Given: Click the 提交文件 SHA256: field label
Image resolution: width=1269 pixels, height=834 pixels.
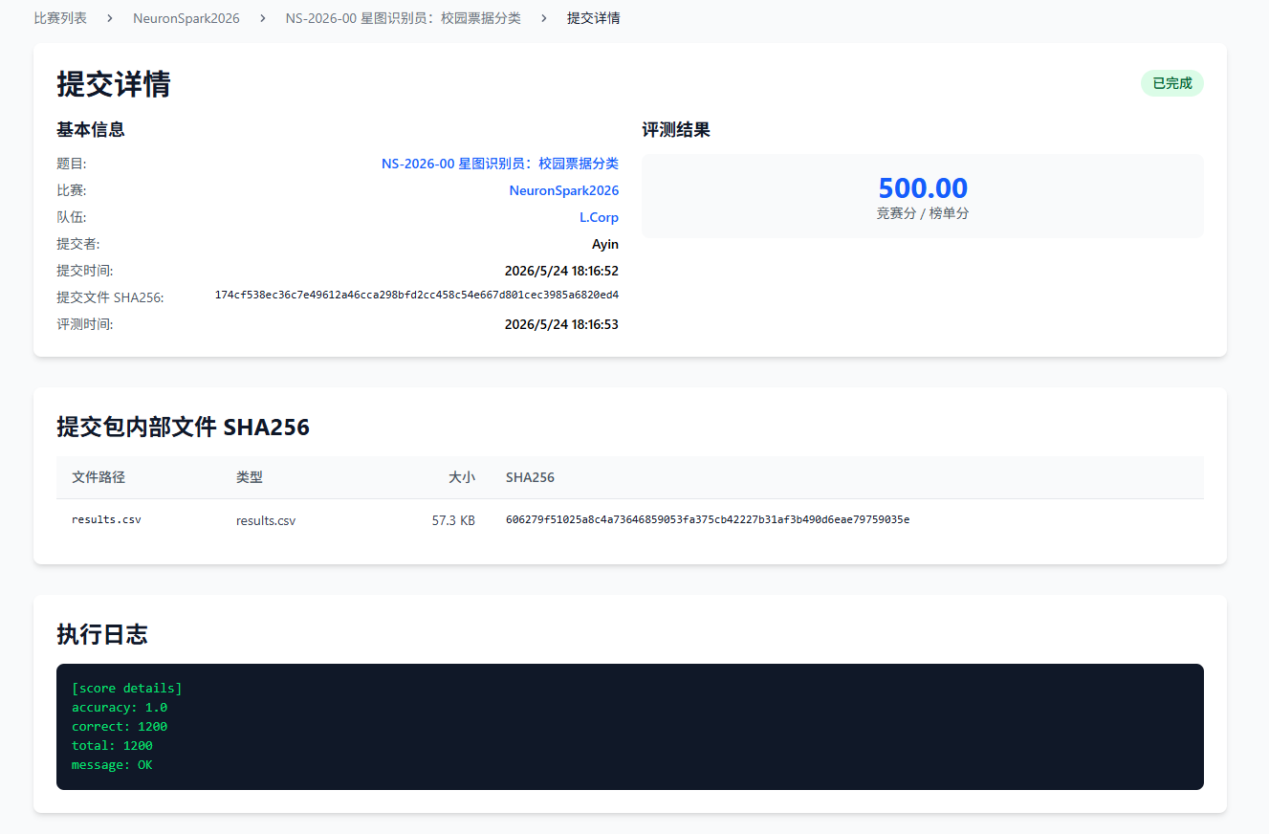Looking at the screenshot, I should pos(110,297).
